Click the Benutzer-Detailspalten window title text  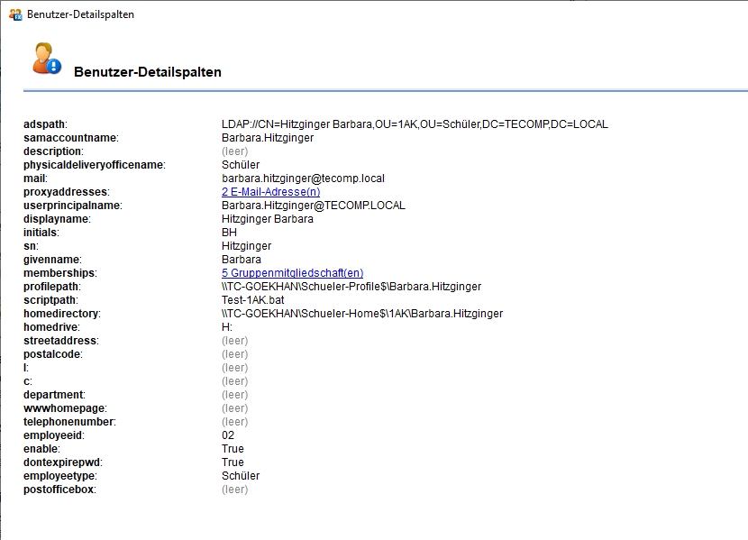point(80,14)
